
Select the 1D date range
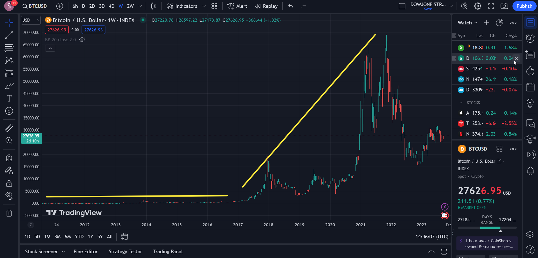(x=27, y=237)
